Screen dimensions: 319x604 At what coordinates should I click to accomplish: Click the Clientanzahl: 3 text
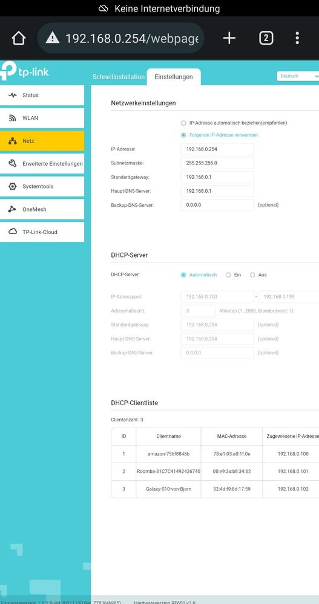click(x=127, y=420)
